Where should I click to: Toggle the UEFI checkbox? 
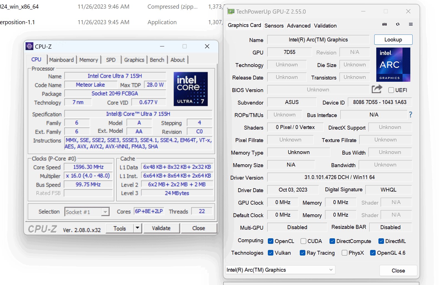[391, 90]
